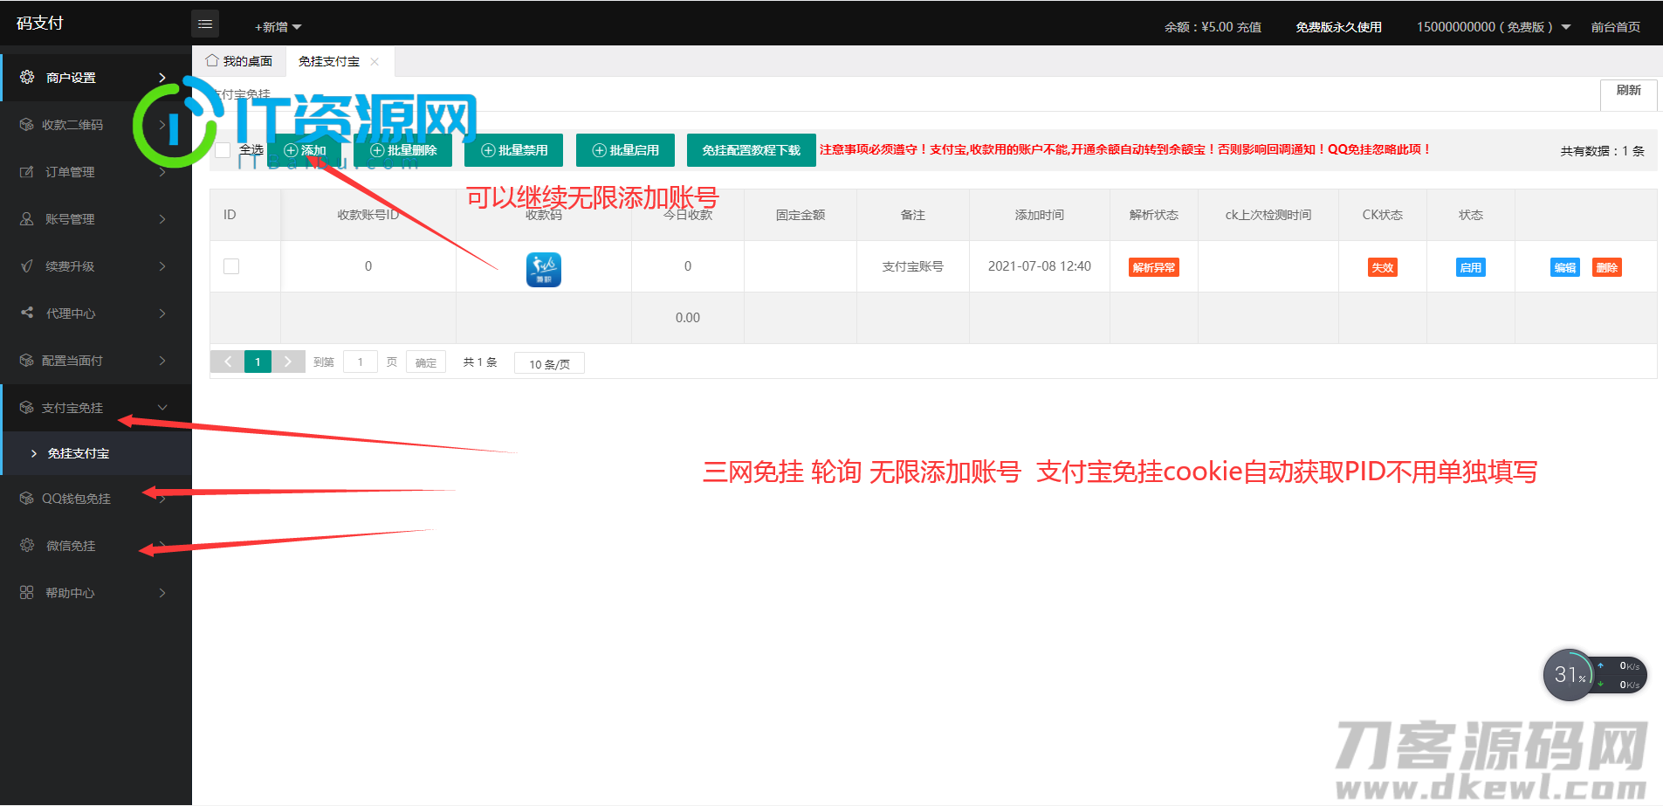
Task: Click the home icon on 我的桌面 tab
Action: pos(212,60)
